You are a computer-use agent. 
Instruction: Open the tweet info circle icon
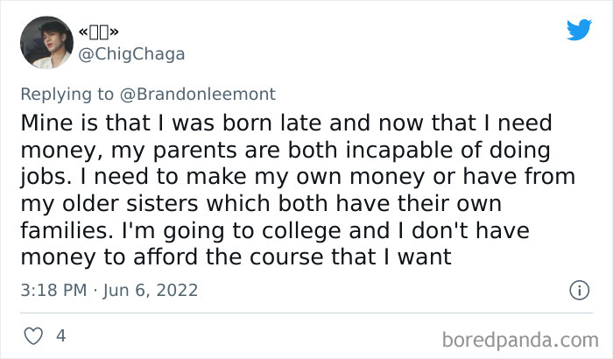(578, 290)
